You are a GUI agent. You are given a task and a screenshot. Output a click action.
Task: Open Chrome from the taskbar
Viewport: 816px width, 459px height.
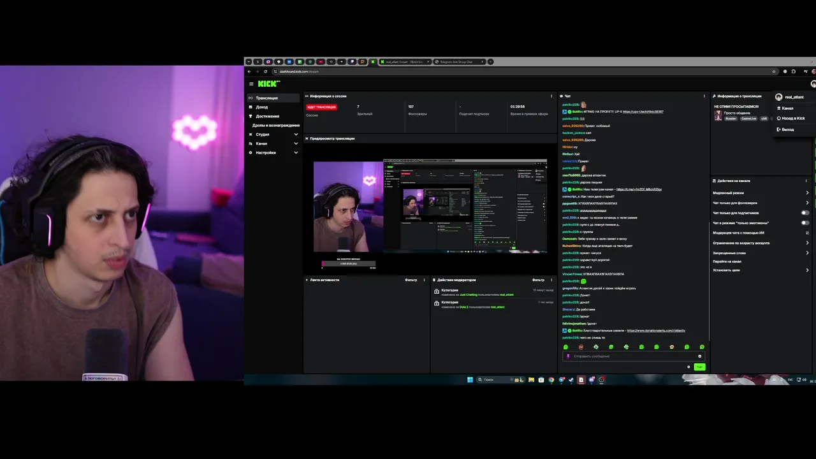click(x=551, y=380)
